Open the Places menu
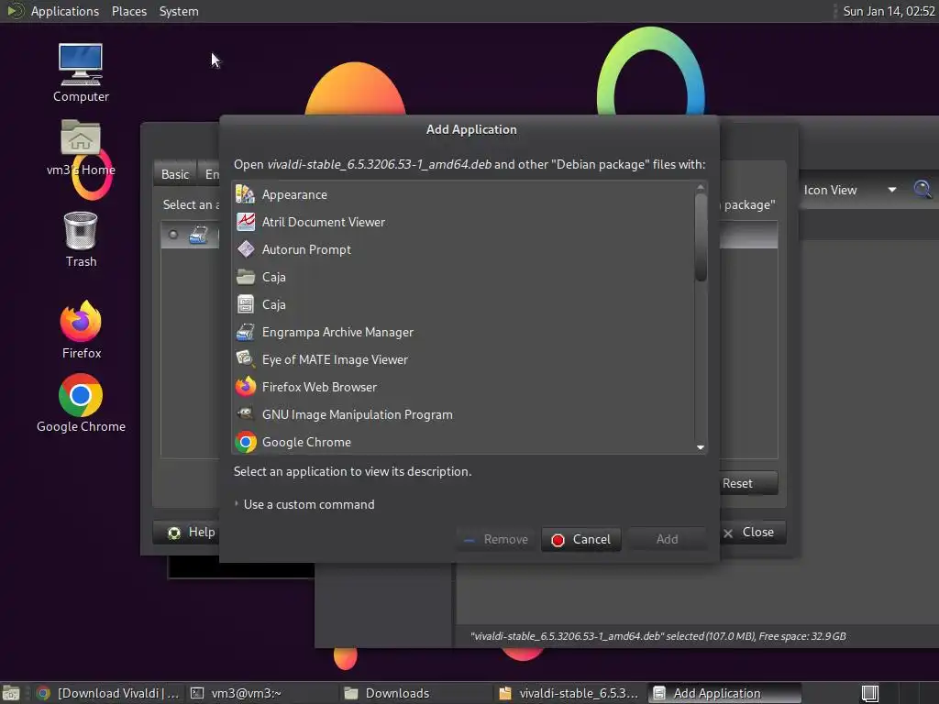Image resolution: width=939 pixels, height=704 pixels. point(128,11)
